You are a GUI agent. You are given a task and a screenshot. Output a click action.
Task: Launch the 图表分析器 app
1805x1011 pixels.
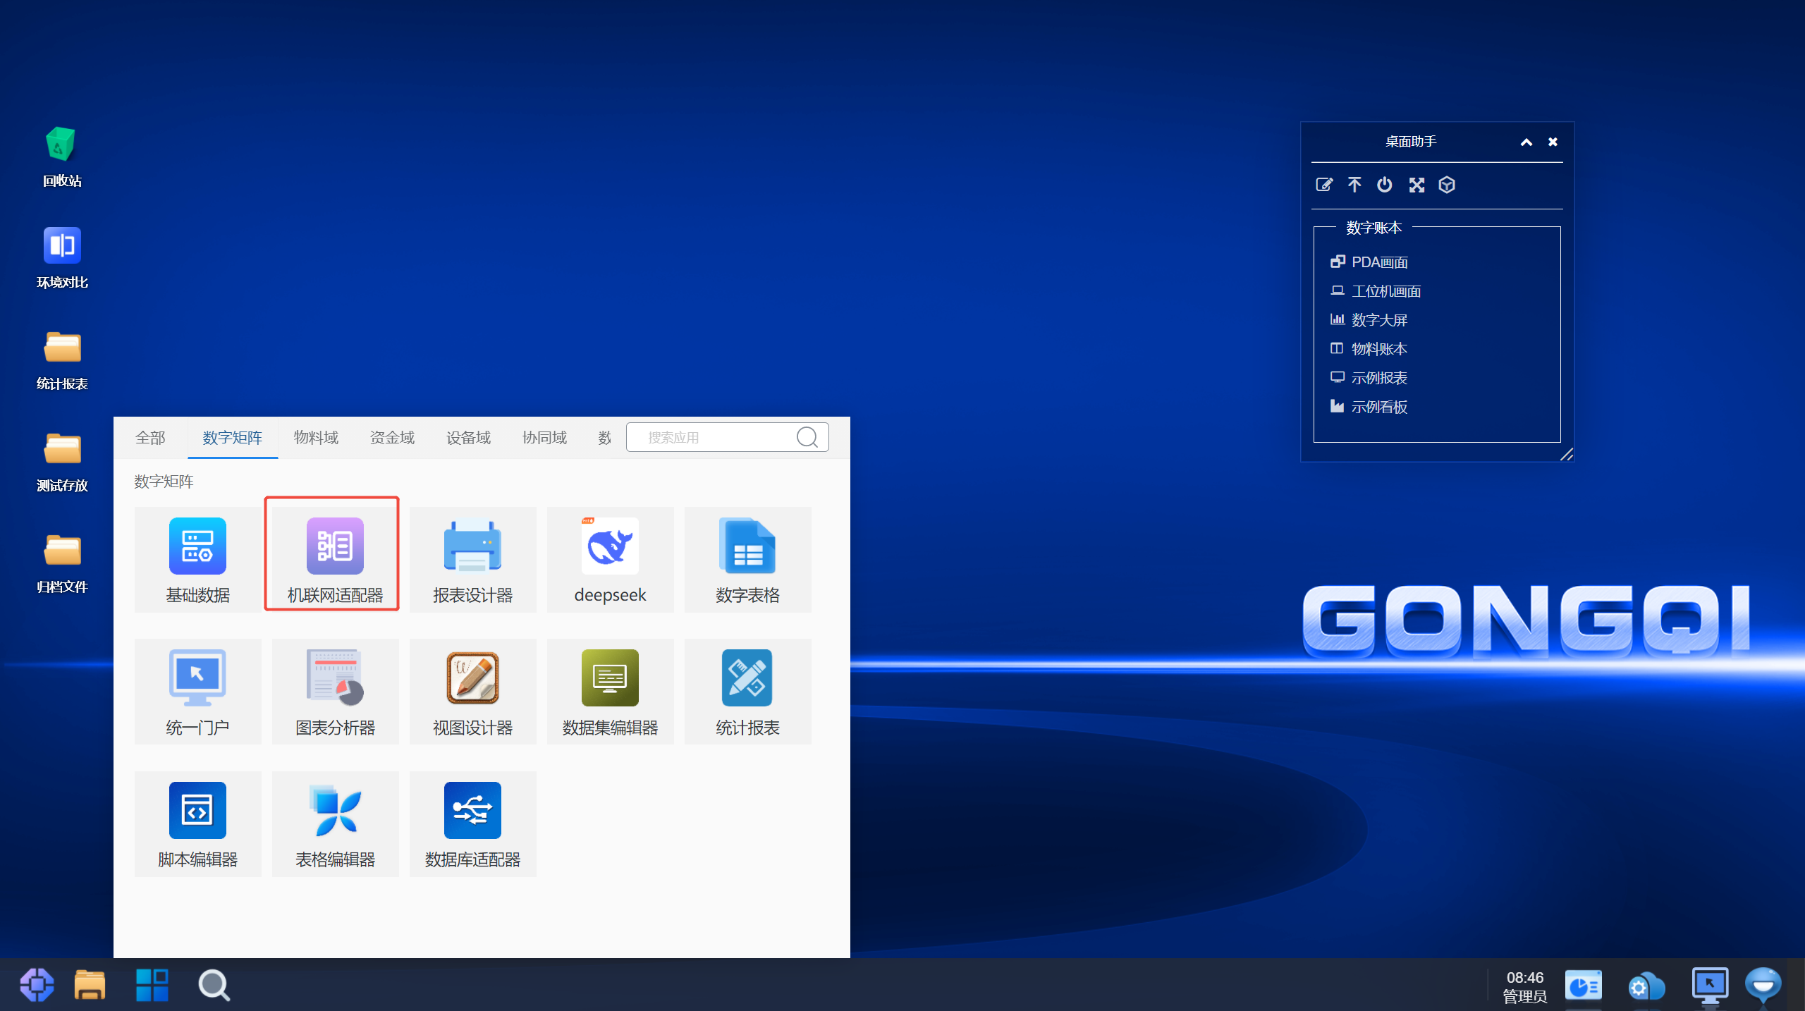tap(335, 691)
